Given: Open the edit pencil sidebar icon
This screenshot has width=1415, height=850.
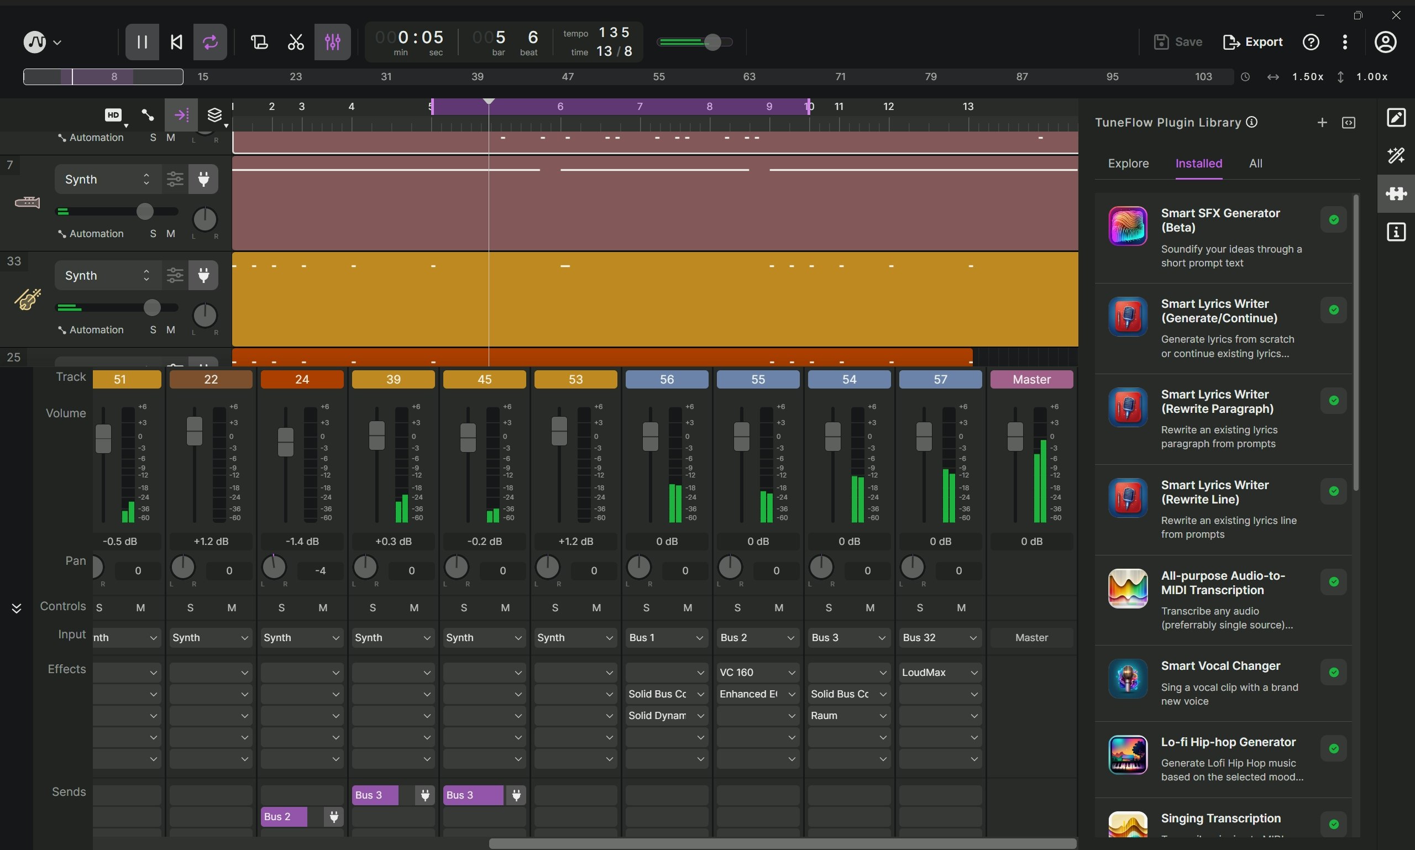Looking at the screenshot, I should point(1396,117).
